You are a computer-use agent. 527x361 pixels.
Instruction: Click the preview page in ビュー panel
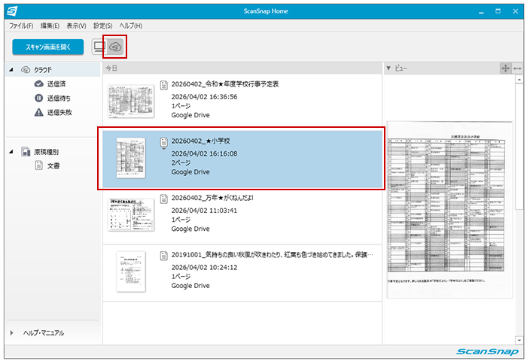click(449, 210)
